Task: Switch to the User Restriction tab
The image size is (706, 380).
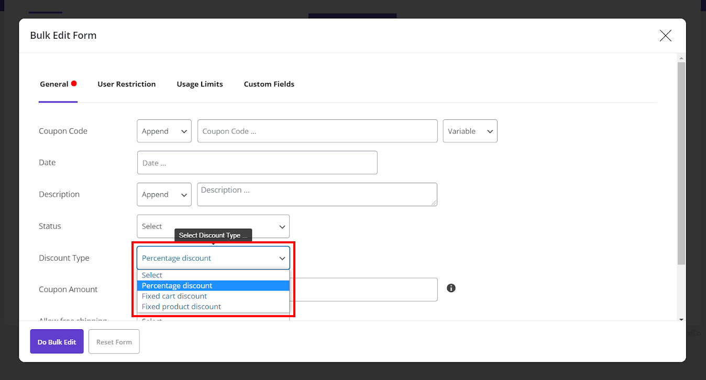Action: [x=127, y=84]
